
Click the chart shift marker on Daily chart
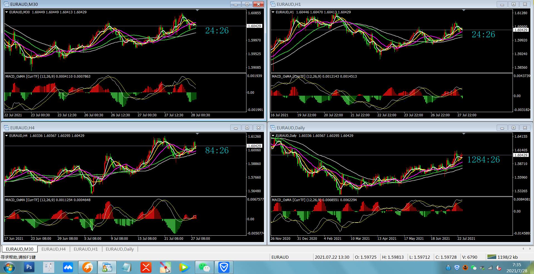pos(464,134)
